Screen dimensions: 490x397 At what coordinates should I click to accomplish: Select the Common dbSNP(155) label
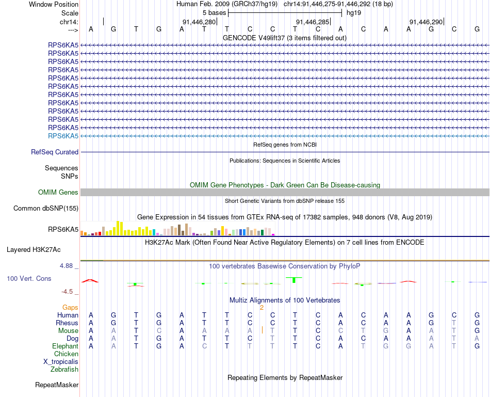click(x=46, y=209)
